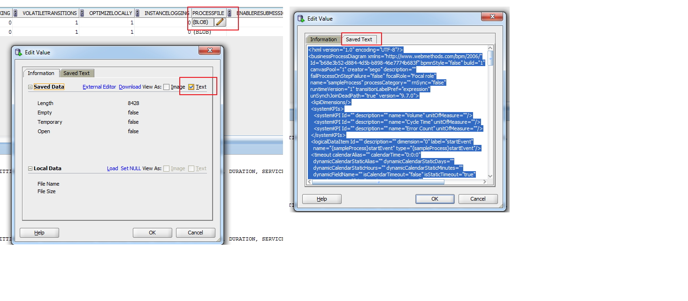Image resolution: width=688 pixels, height=301 pixels.
Task: Select Saved Text tab in right dialog
Action: [x=359, y=39]
